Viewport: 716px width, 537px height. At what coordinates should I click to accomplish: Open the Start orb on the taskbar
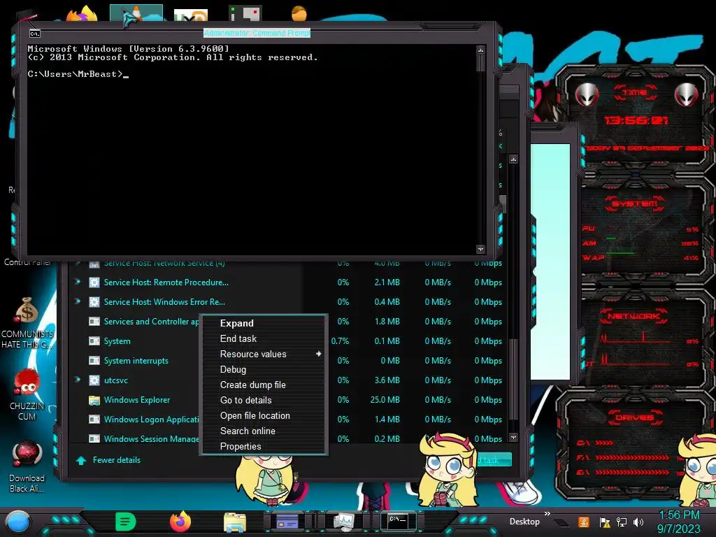point(17,523)
